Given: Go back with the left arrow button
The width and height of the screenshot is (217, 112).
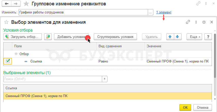Looking at the screenshot, I should pyautogui.click(x=7, y=4).
